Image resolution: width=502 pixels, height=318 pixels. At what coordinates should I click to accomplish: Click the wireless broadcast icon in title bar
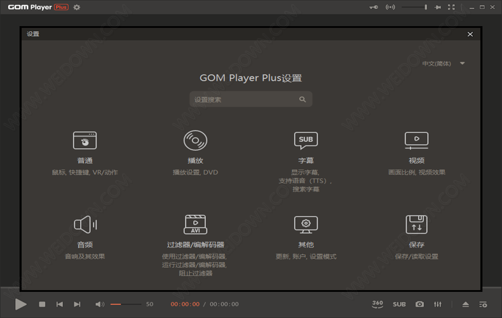(390, 7)
